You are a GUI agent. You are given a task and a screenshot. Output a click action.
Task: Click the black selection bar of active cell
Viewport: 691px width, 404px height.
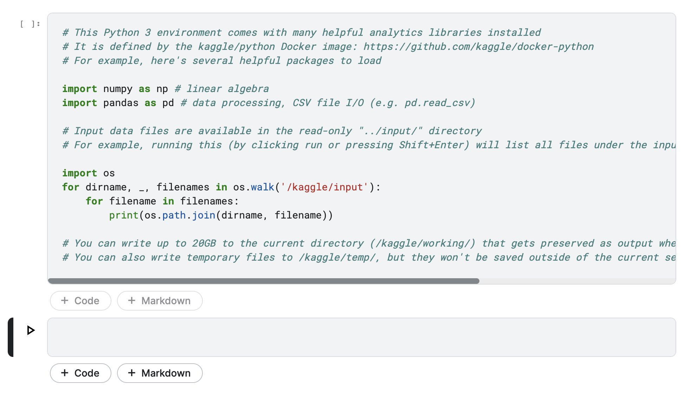(x=11, y=337)
